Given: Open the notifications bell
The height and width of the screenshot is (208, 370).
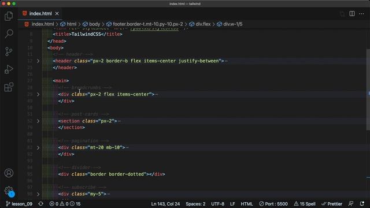Looking at the screenshot, I should point(362,204).
